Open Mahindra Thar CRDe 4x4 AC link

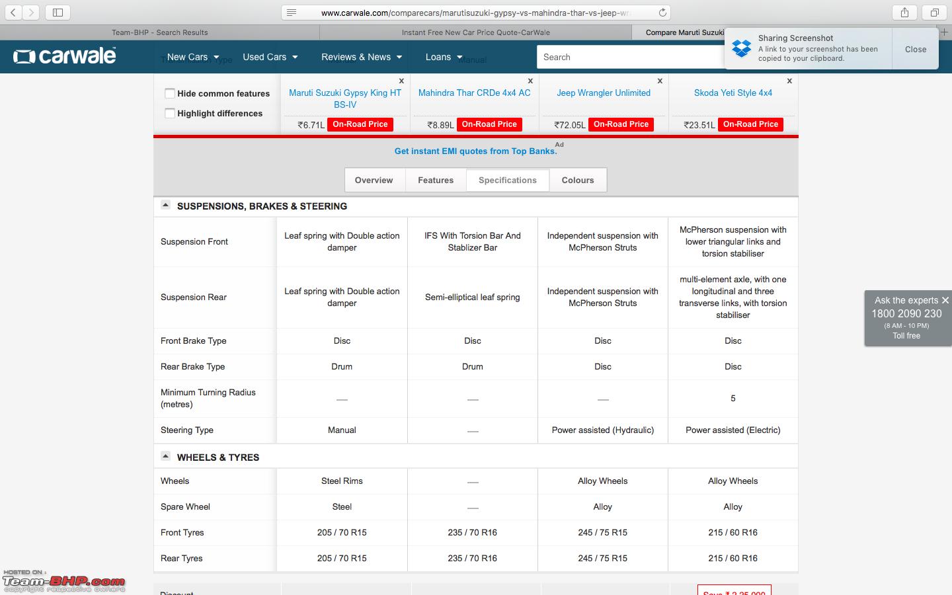pyautogui.click(x=474, y=93)
